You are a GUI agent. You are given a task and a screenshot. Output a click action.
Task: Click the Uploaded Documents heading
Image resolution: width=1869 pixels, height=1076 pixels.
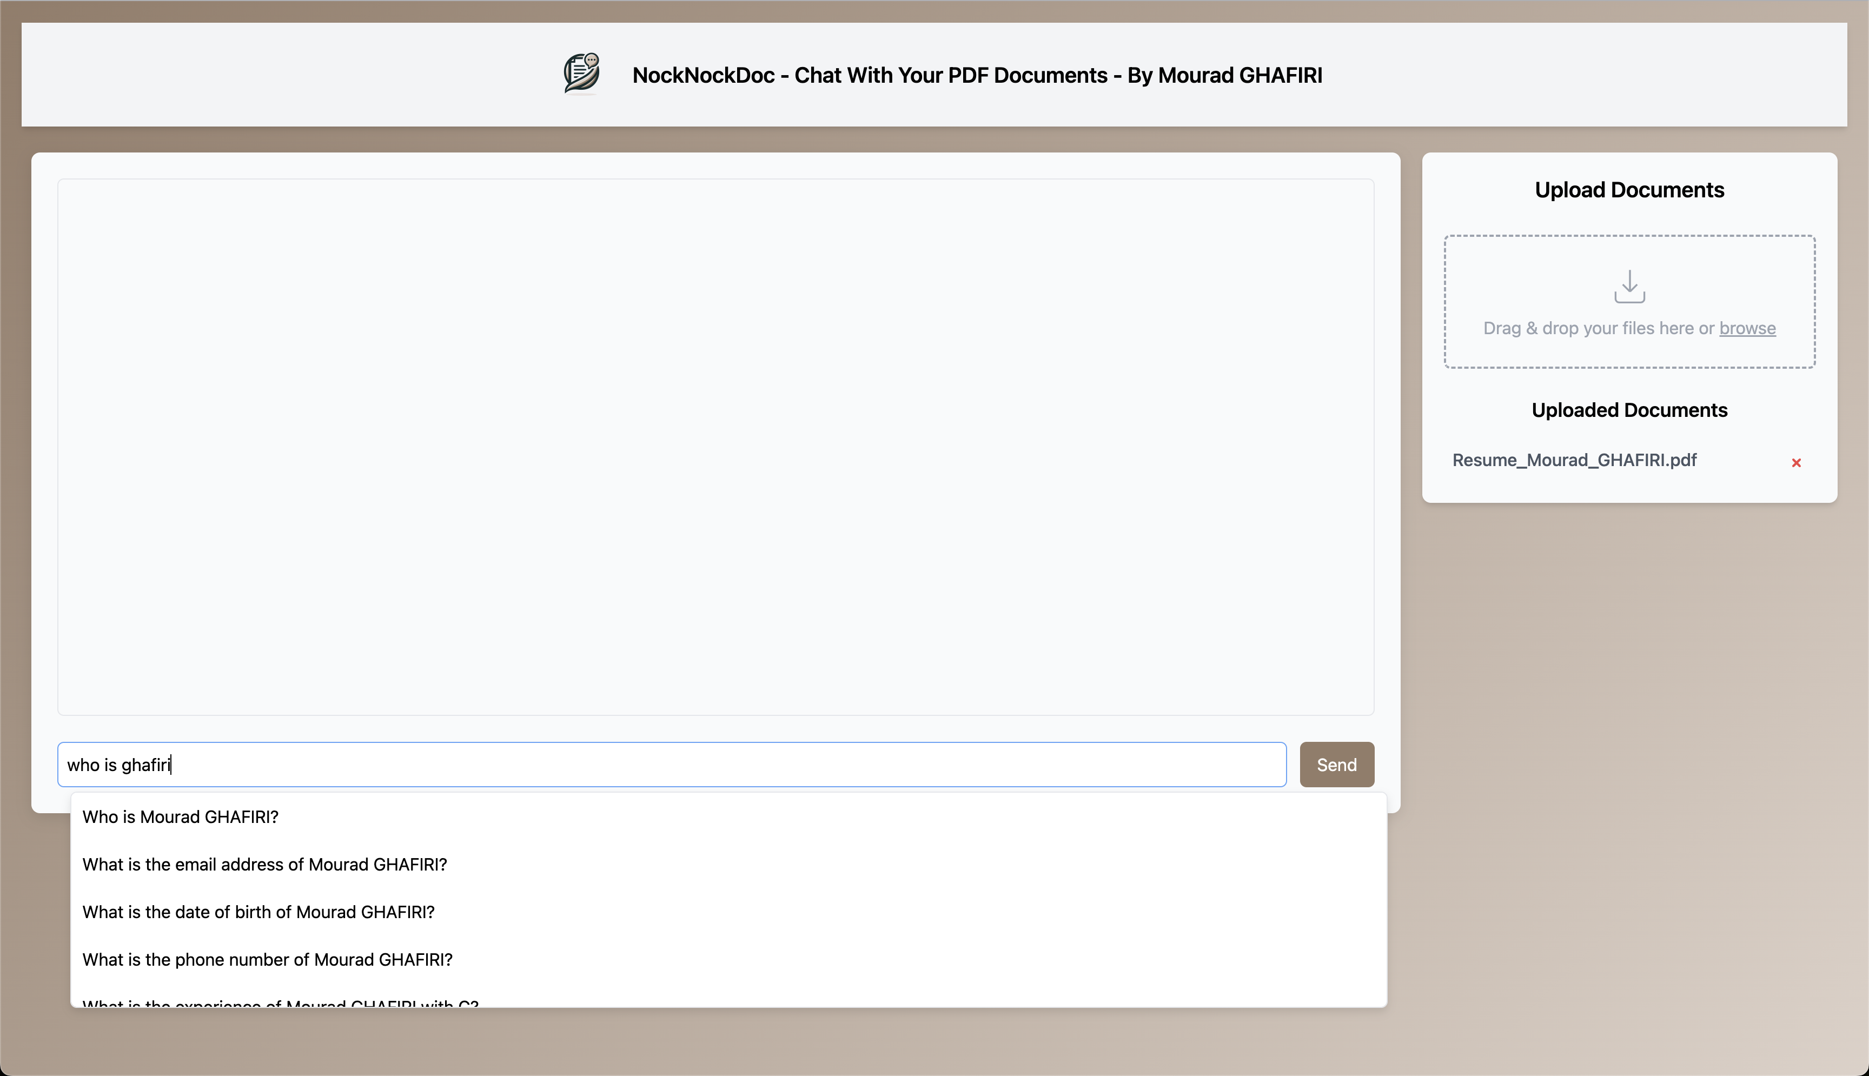[x=1629, y=410]
